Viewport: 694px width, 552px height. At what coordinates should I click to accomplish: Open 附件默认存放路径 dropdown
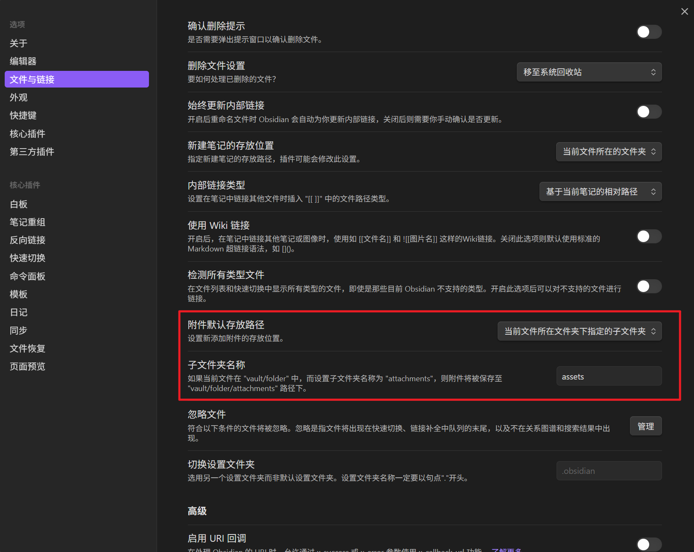pyautogui.click(x=580, y=331)
